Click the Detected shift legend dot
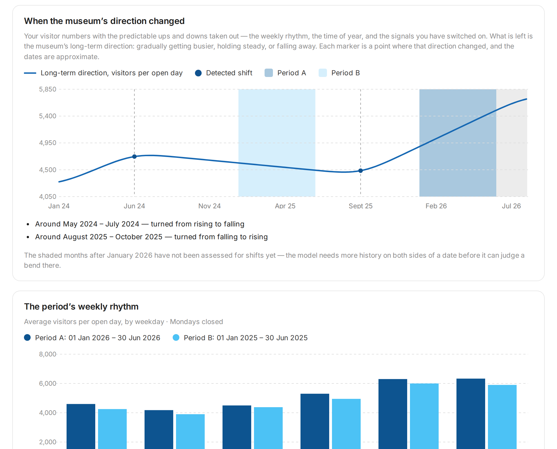 198,73
